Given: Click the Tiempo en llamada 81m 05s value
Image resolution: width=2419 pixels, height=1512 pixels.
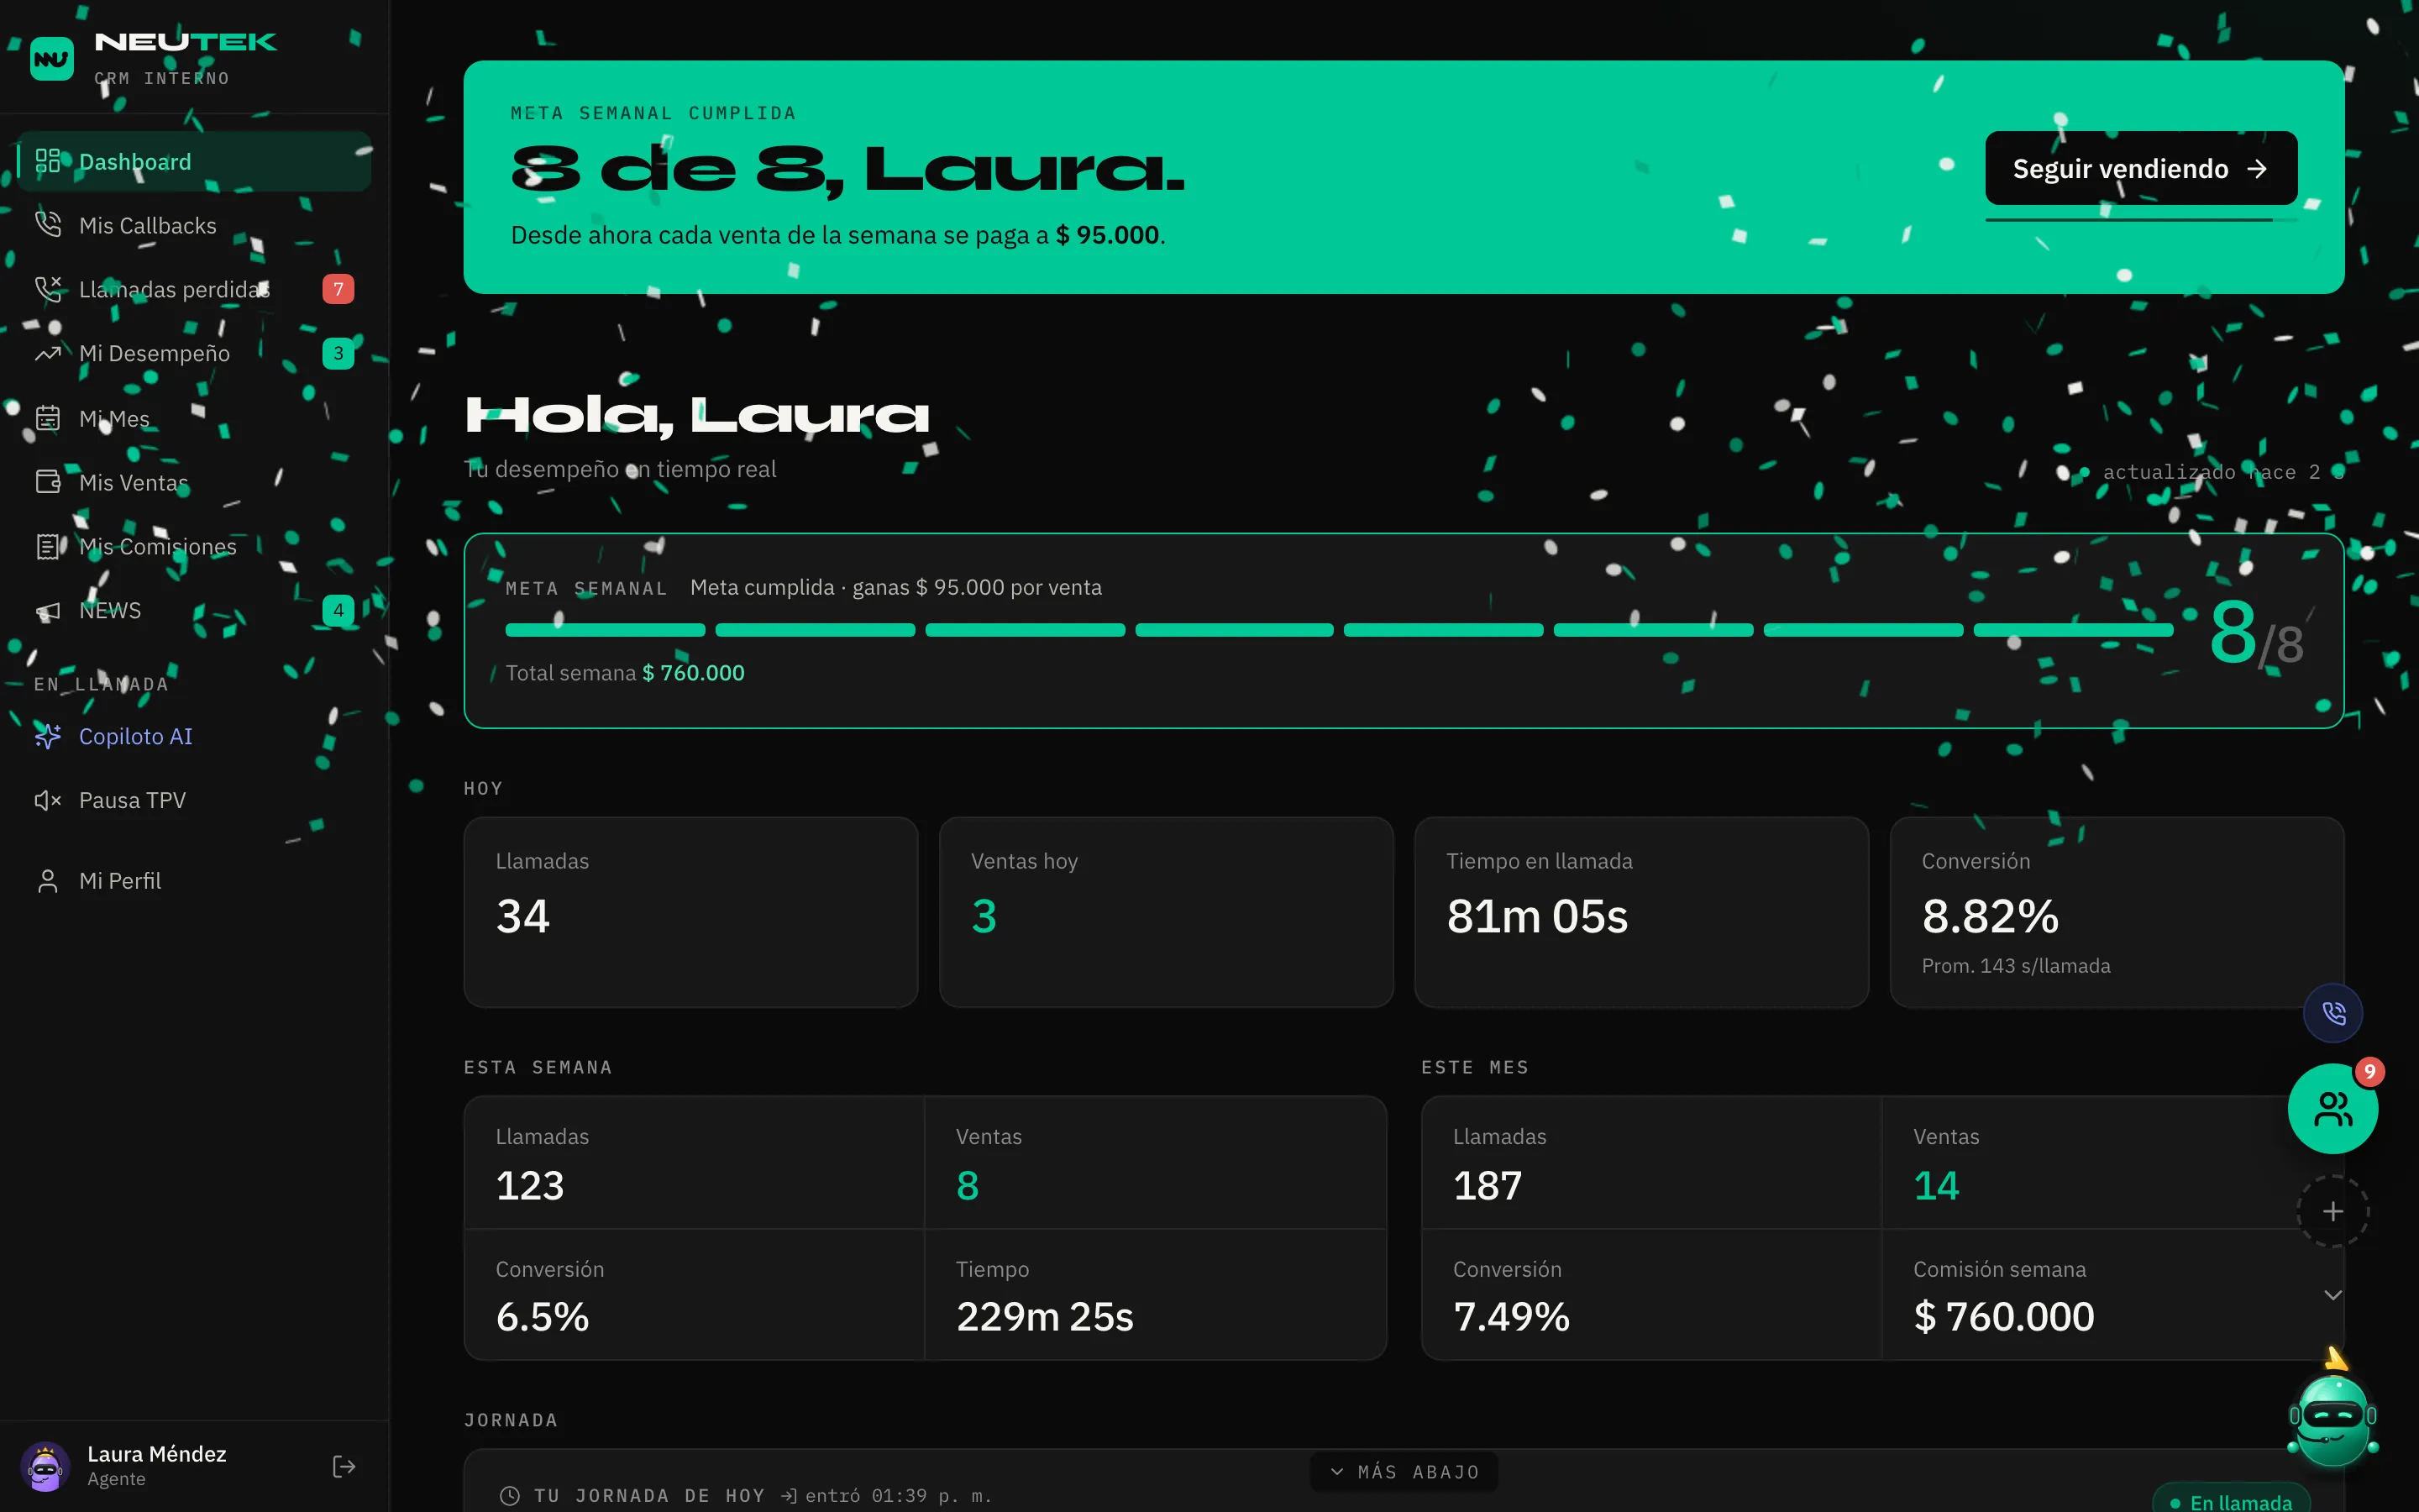Looking at the screenshot, I should coord(1537,916).
